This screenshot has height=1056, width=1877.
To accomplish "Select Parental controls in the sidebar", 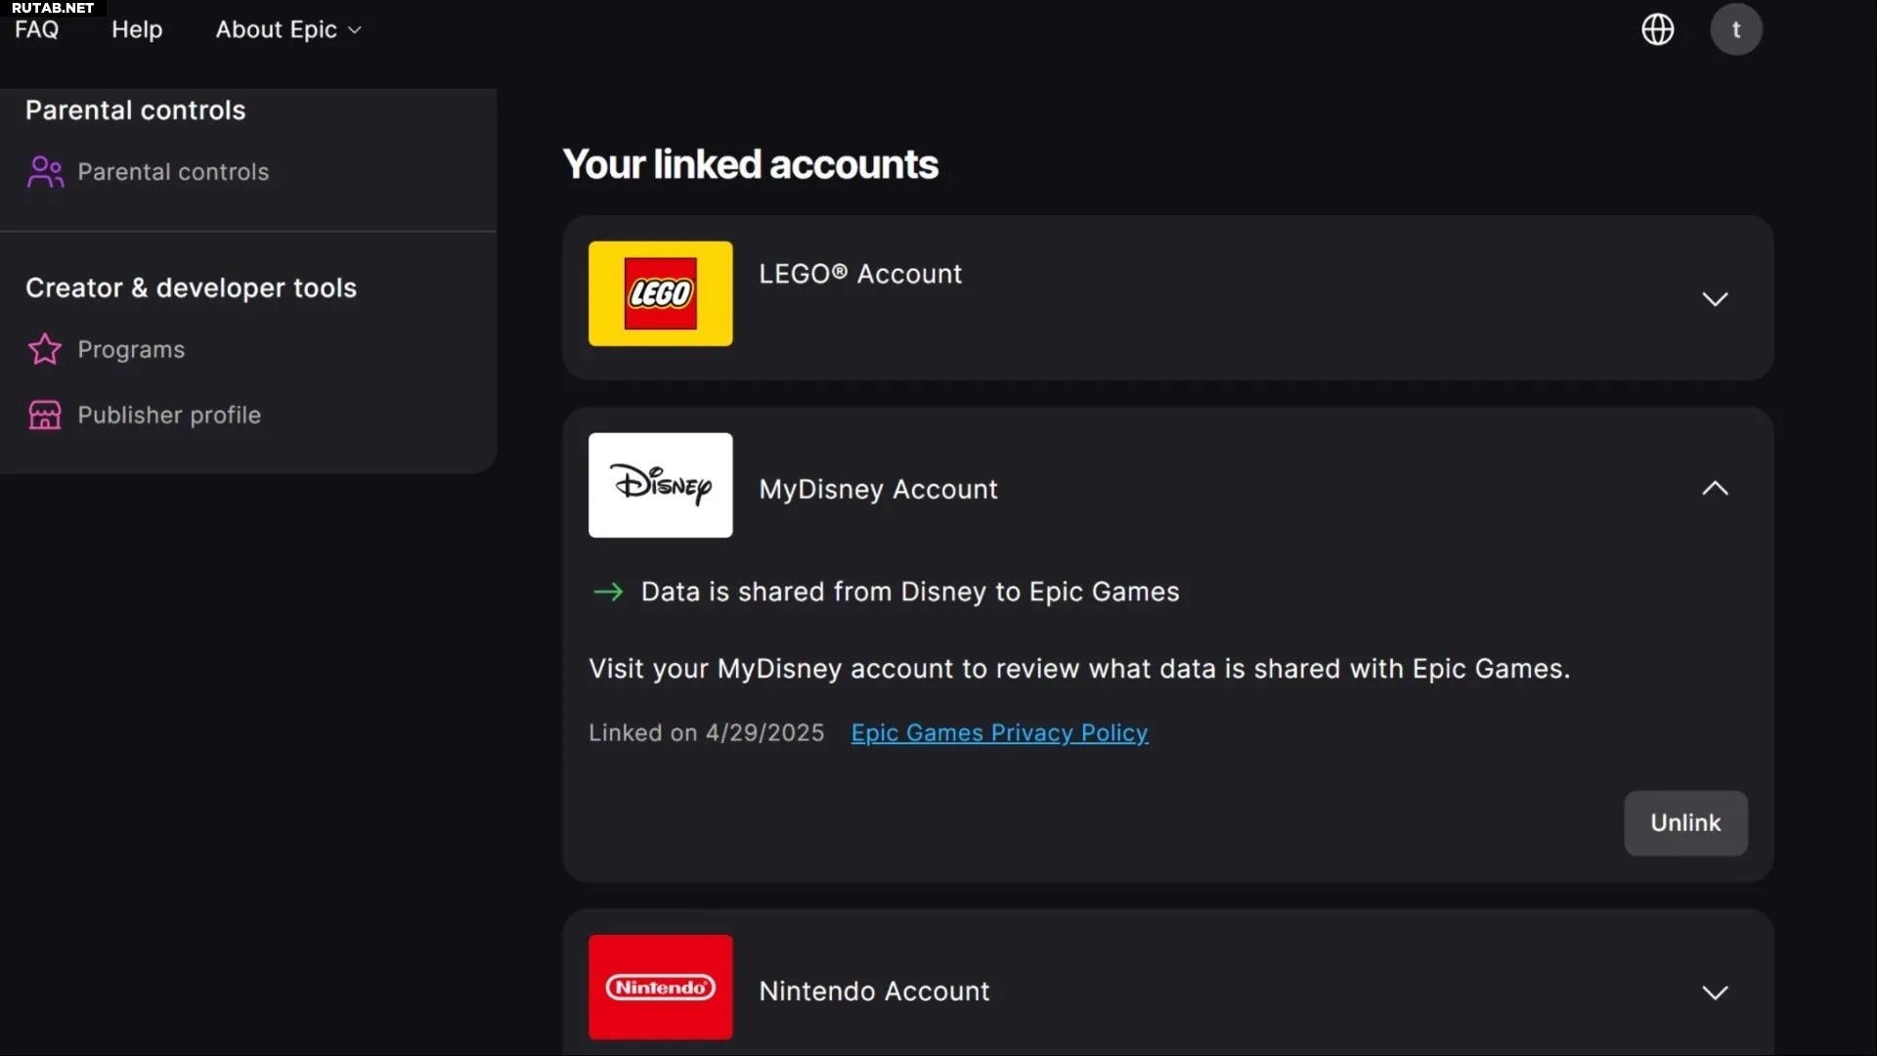I will pyautogui.click(x=173, y=172).
